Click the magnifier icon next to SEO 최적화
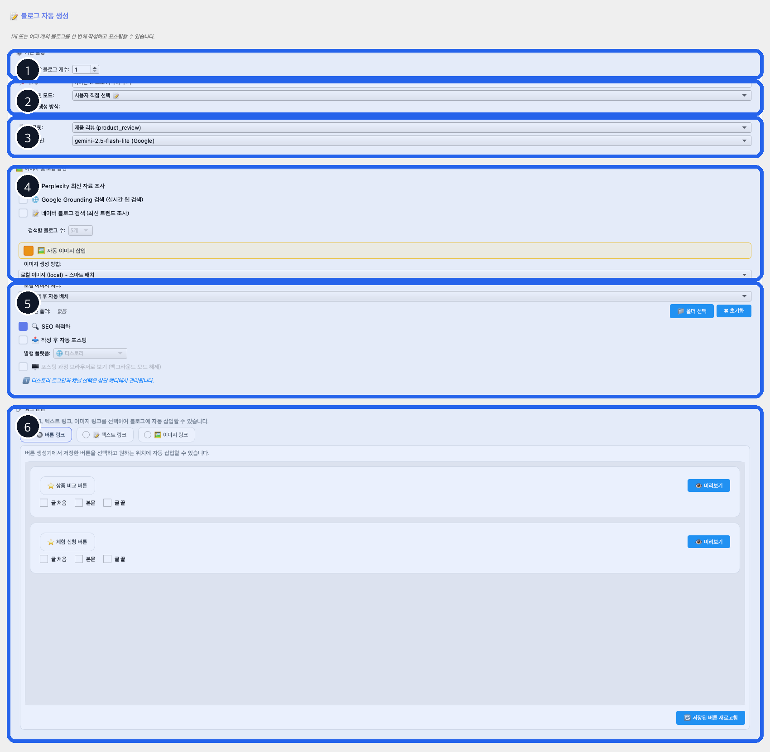The width and height of the screenshot is (770, 752). point(35,326)
